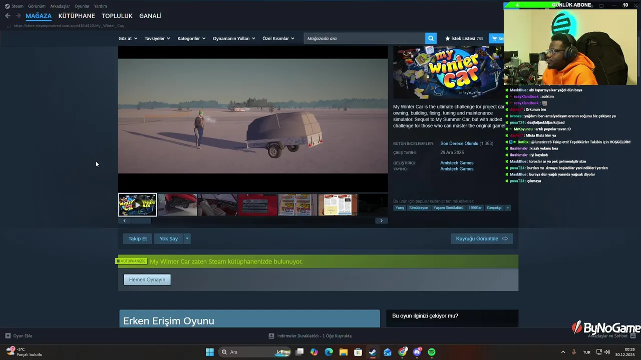
Task: Open Microsoft Store from the taskbar
Action: (x=358, y=352)
